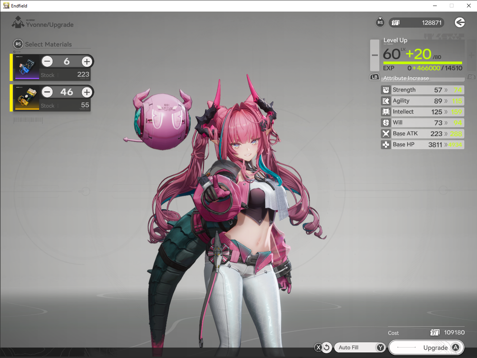Image resolution: width=477 pixels, height=358 pixels.
Task: Click the Intellect stat icon
Action: click(386, 112)
